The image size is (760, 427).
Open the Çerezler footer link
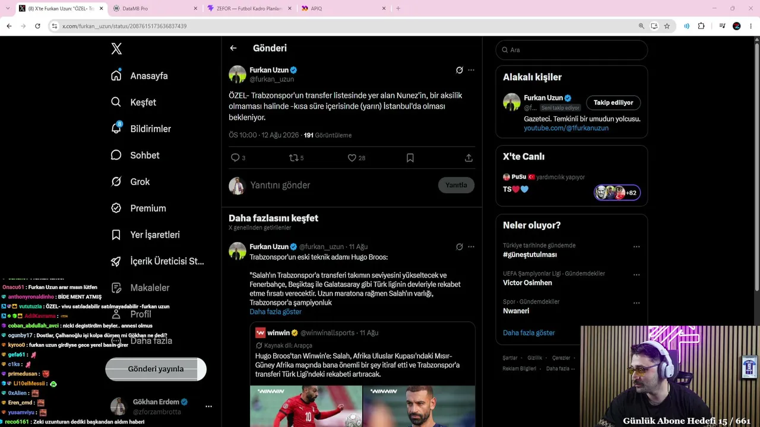pyautogui.click(x=561, y=358)
